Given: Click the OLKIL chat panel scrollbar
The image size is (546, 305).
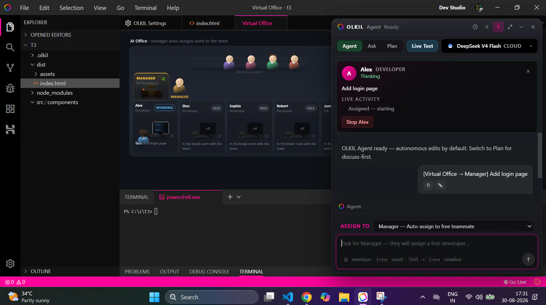Looking at the screenshot, I should [540, 155].
